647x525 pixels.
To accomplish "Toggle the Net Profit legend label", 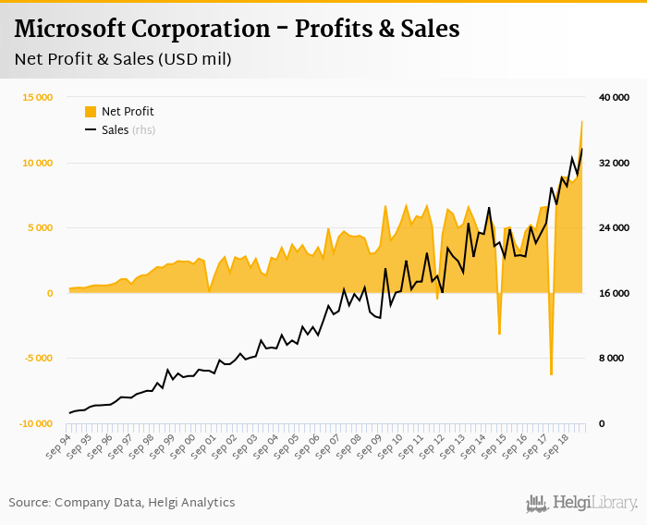I will [x=128, y=112].
